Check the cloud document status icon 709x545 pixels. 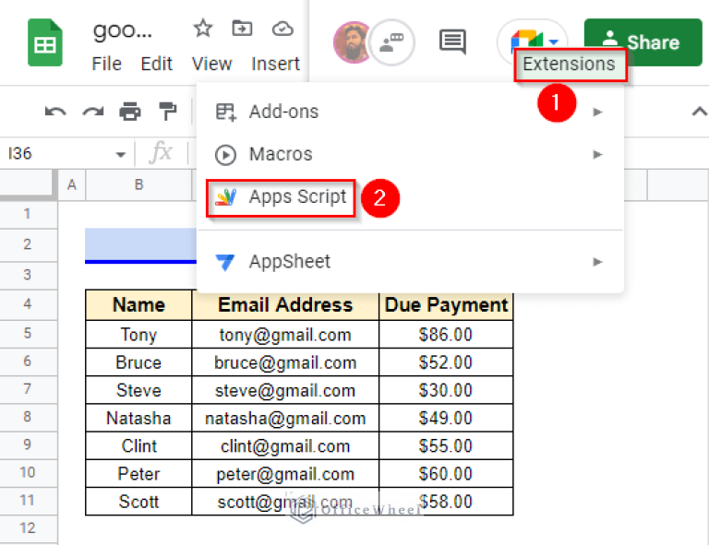click(x=282, y=29)
